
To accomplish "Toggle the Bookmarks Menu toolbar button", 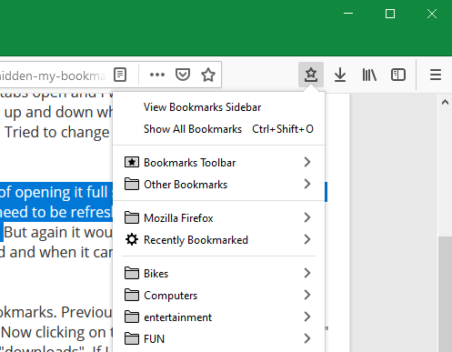I will click(311, 75).
